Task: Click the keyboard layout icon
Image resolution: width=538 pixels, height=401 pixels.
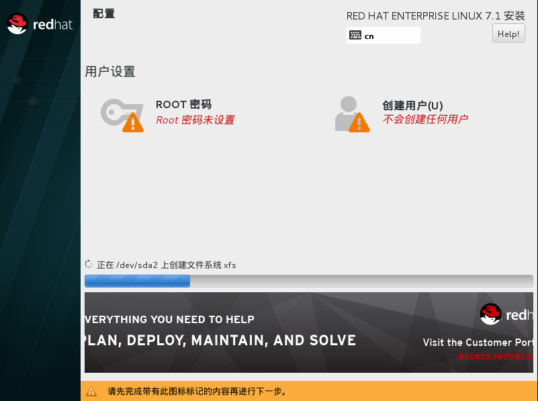Action: [x=355, y=36]
